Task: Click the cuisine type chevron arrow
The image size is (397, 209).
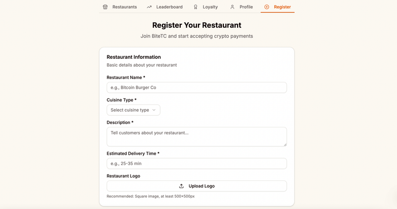Action: [154, 110]
